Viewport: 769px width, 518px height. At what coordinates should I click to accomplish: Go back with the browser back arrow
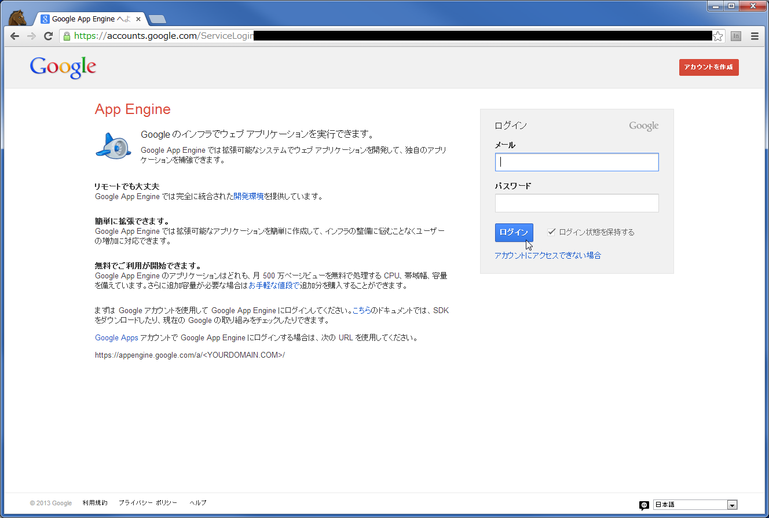14,36
